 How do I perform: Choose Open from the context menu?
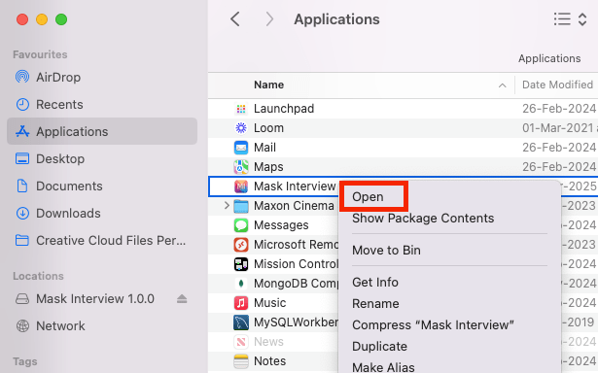tap(368, 196)
